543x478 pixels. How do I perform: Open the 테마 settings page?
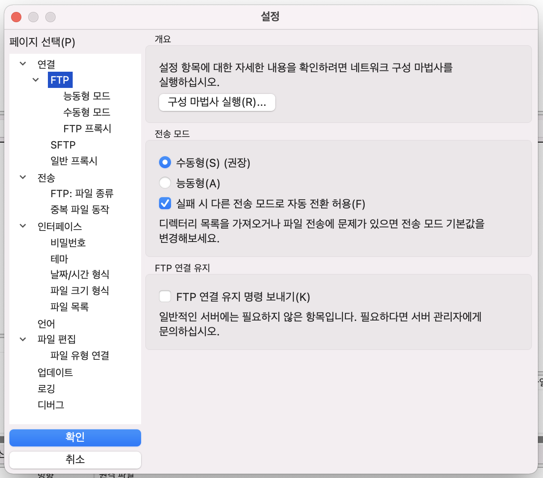click(x=59, y=259)
